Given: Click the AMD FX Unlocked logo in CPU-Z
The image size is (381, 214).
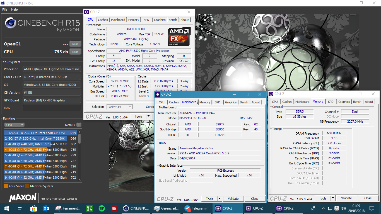Looking at the screenshot, I should tap(179, 37).
